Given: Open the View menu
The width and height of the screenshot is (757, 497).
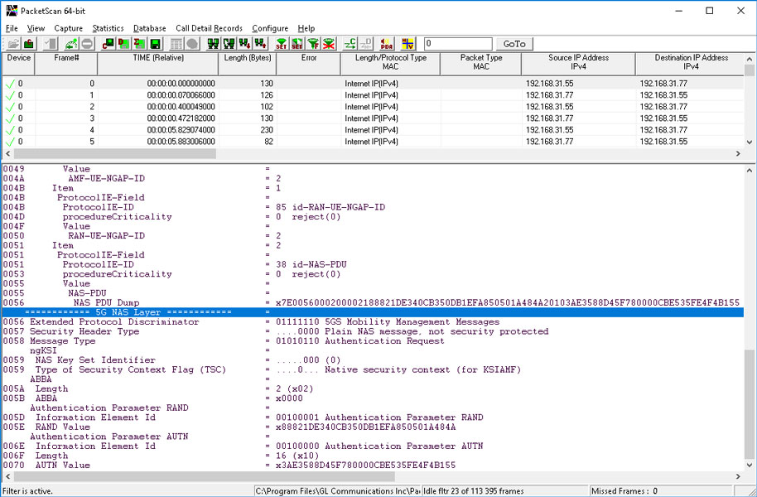Looking at the screenshot, I should [36, 28].
